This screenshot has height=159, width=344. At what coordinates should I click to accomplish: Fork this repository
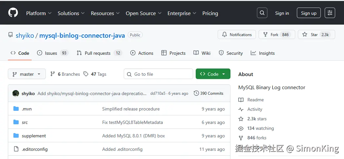tap(271, 35)
